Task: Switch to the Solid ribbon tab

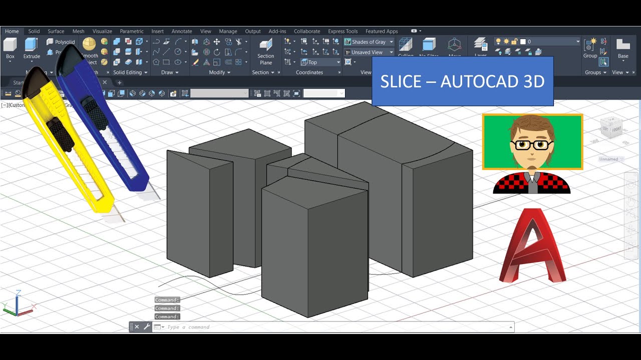Action: tap(34, 31)
